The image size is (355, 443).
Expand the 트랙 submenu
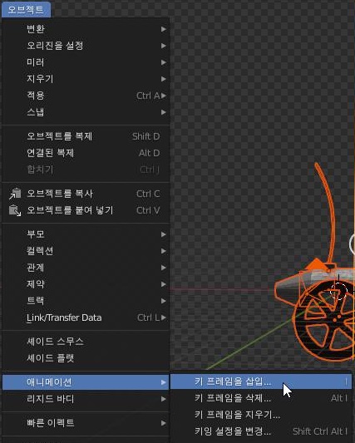click(x=86, y=301)
